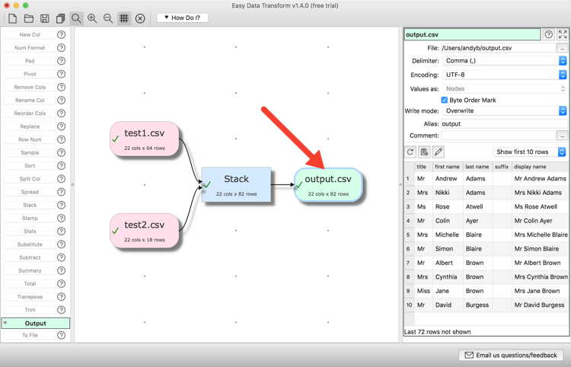Click the Open folder toolbar icon
Image resolution: width=571 pixels, height=367 pixels.
tap(29, 18)
